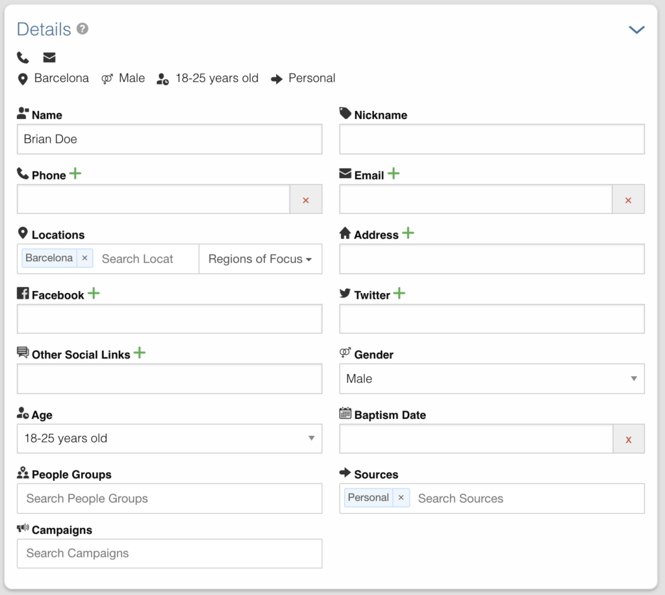Add another email with plus icon
The width and height of the screenshot is (665, 595).
point(394,173)
